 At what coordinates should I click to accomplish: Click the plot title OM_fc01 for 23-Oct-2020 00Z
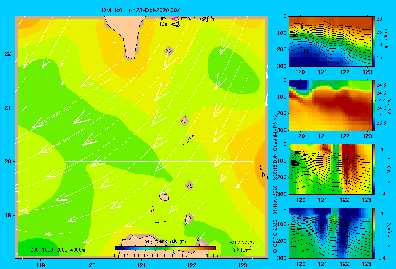coord(141,10)
